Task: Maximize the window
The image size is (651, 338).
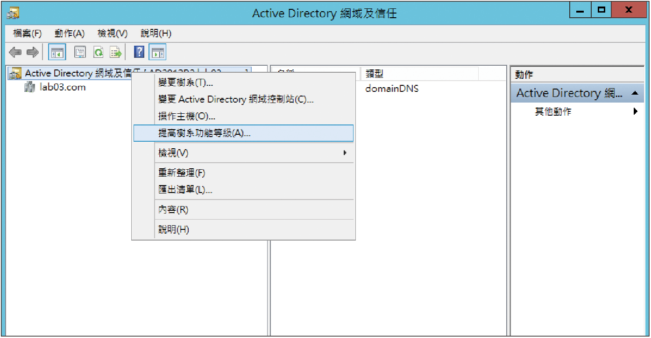Action: click(x=601, y=10)
